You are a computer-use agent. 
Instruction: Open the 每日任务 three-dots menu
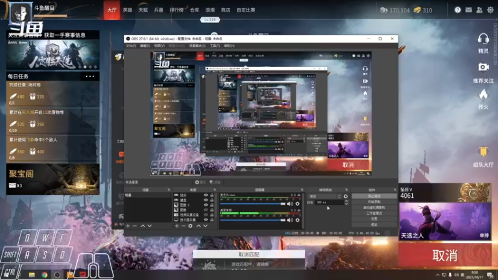coord(90,76)
